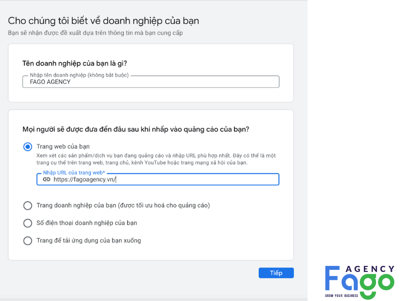Click the link icon in the URL field
The image size is (402, 301).
46,179
